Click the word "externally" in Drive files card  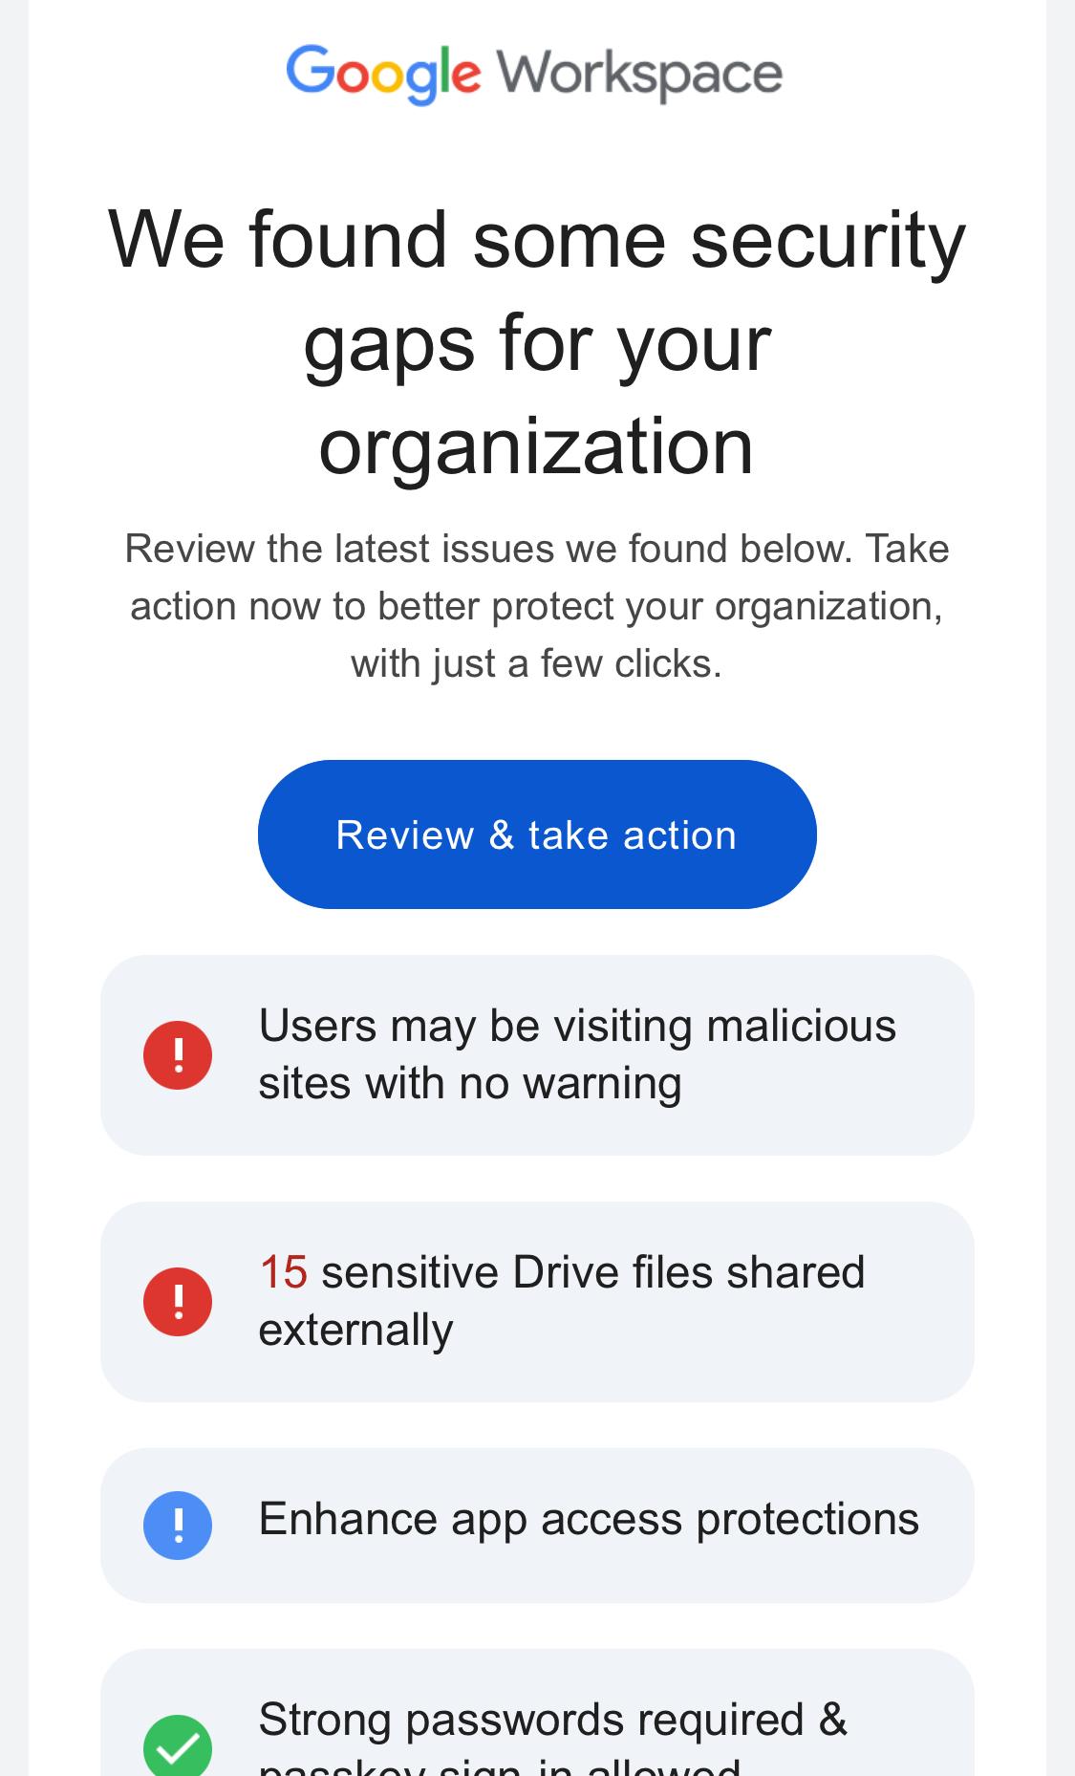coord(355,1330)
